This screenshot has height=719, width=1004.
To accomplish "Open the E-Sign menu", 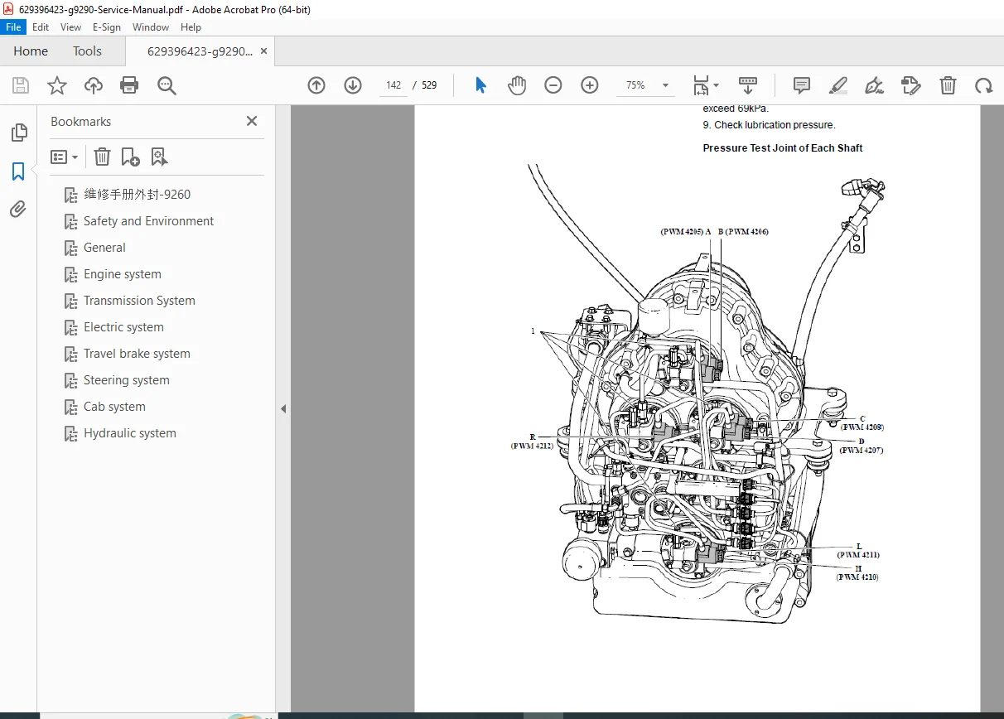I will (x=106, y=27).
